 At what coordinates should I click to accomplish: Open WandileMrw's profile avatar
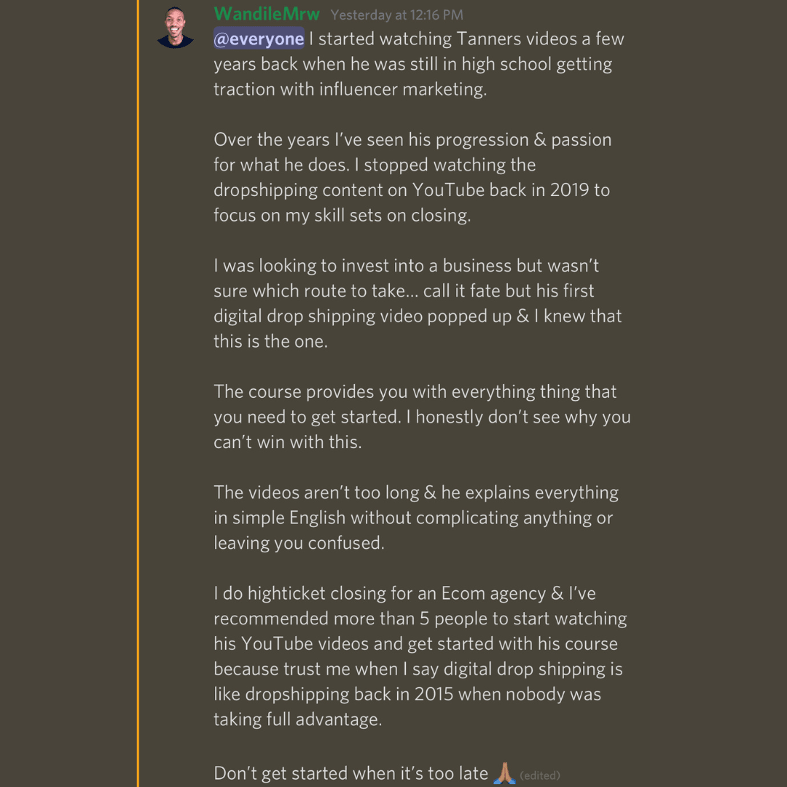175,28
